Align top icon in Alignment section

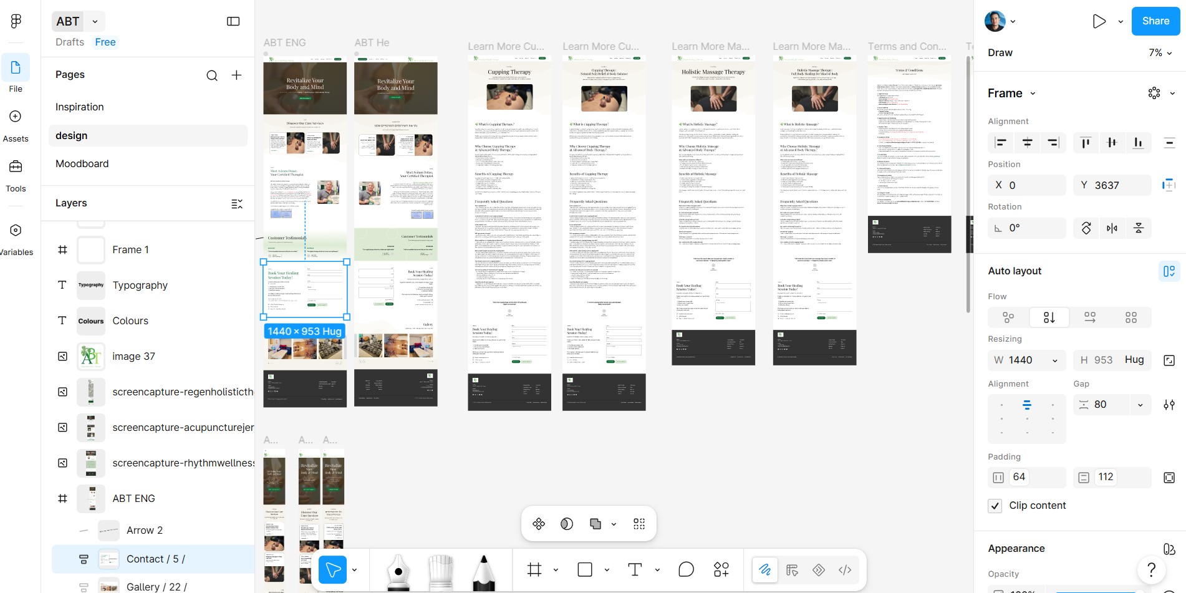(x=1086, y=143)
